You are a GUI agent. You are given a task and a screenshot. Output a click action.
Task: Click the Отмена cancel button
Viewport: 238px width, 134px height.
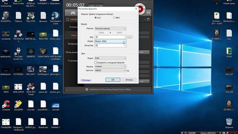click(x=129, y=80)
